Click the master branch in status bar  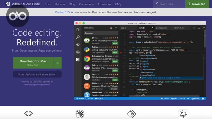click(x=80, y=99)
